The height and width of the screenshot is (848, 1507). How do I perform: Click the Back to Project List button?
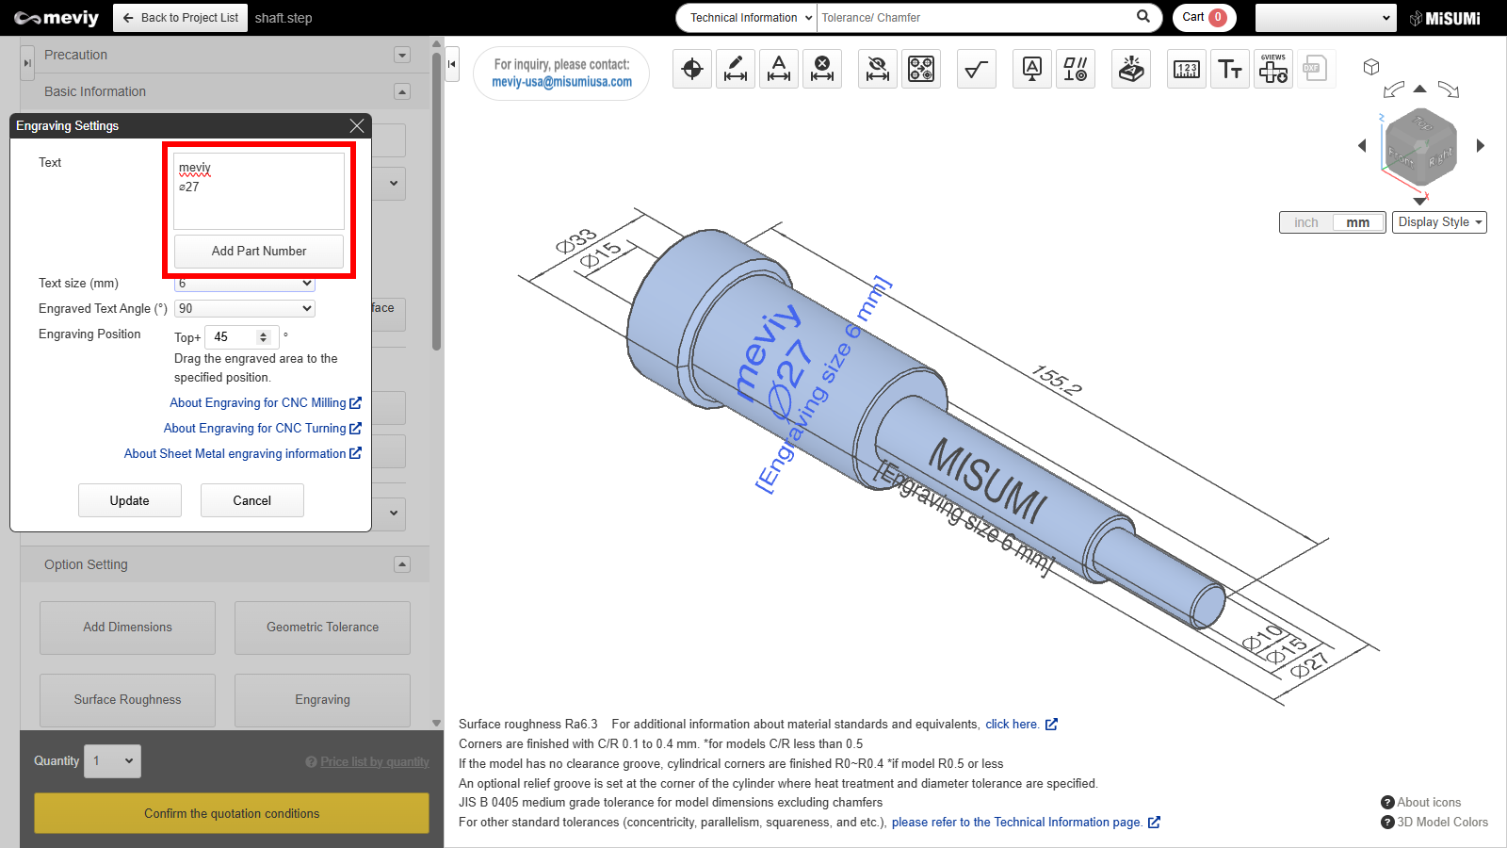(x=181, y=18)
